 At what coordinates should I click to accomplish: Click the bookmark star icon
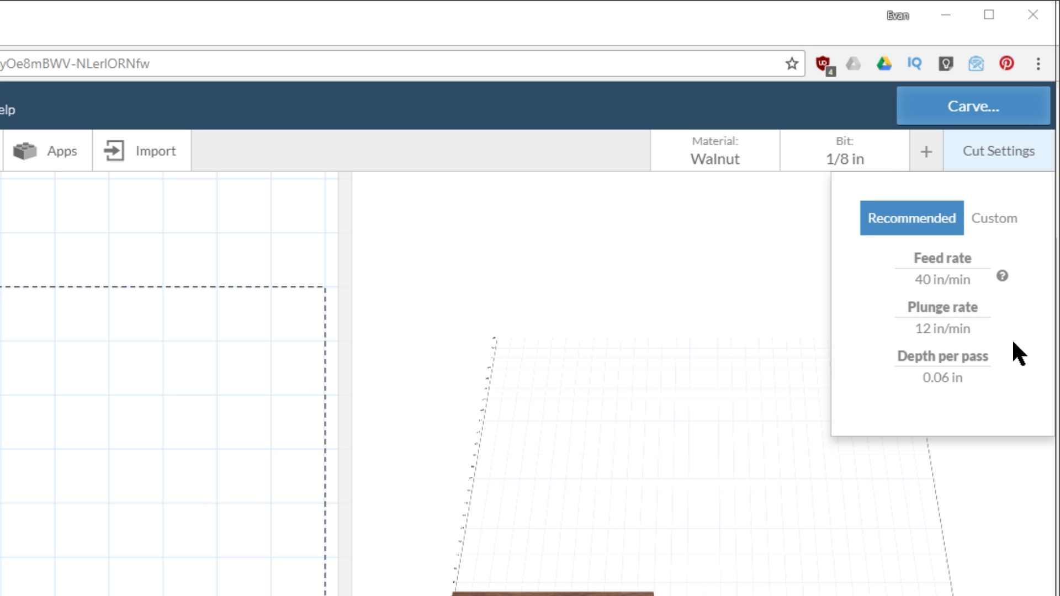pyautogui.click(x=792, y=64)
